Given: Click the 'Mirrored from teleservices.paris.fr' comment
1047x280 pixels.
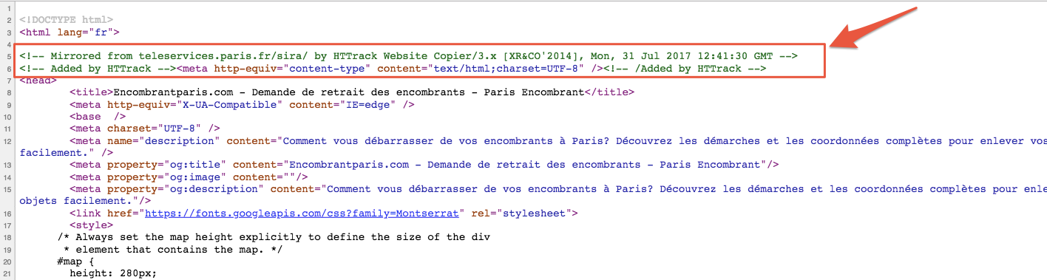Looking at the screenshot, I should (x=409, y=56).
